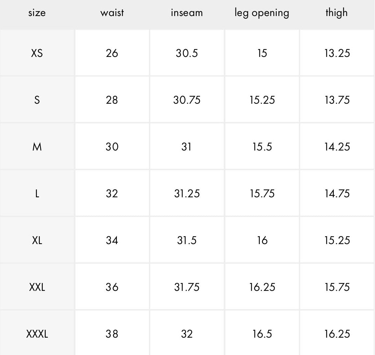Select waist value 38 for XXXL
Screen dimensions: 375x355
pos(112,334)
